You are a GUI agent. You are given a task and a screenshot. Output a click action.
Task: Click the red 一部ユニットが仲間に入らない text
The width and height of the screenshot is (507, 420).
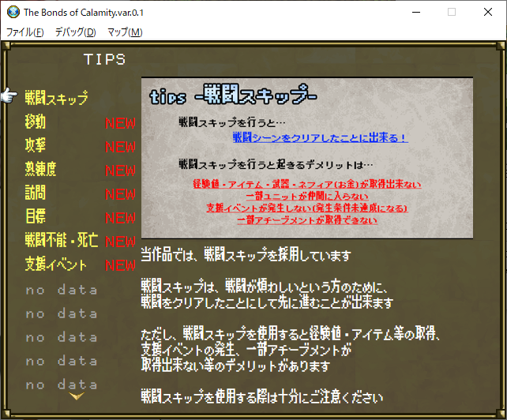click(x=307, y=197)
